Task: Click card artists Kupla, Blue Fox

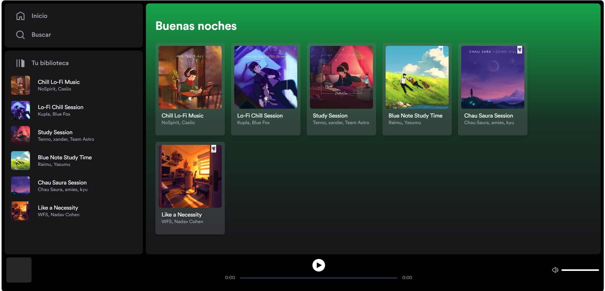Action: pos(253,123)
